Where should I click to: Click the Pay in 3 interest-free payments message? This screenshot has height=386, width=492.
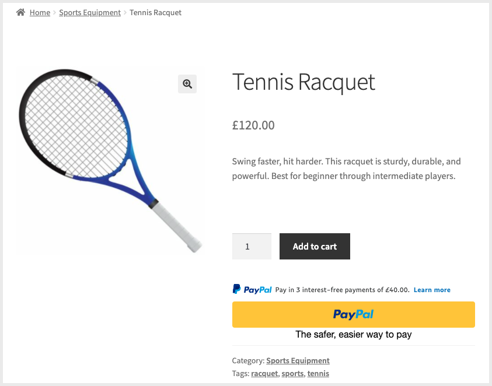[x=342, y=290]
